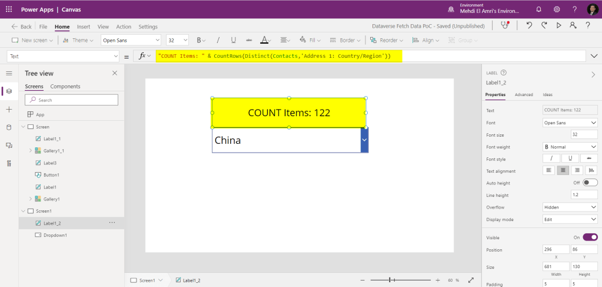602x287 pixels.
Task: Click fit-to-window expand icon in status bar
Action: pyautogui.click(x=471, y=281)
